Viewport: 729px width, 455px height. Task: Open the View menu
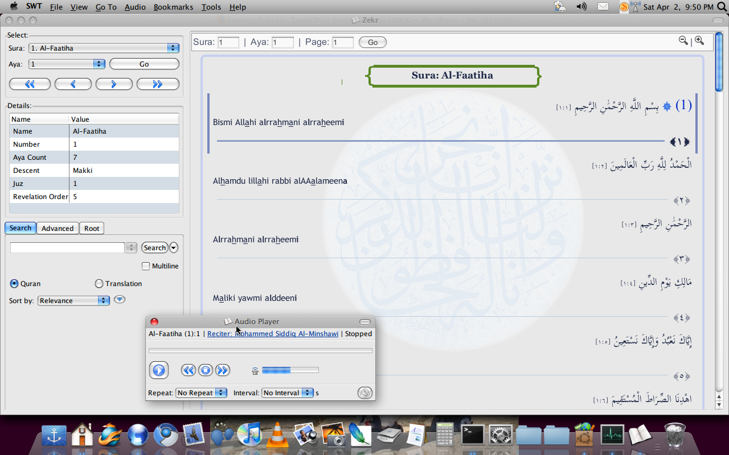[x=79, y=7]
